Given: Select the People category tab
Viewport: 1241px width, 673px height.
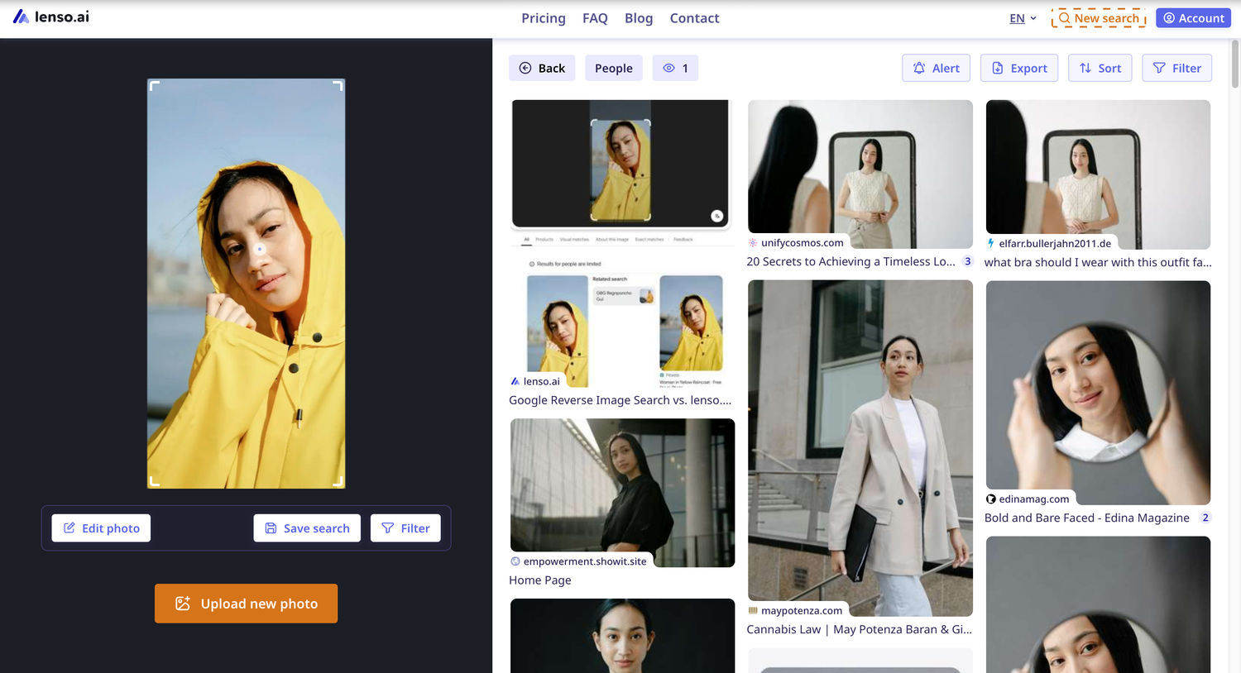Looking at the screenshot, I should 614,68.
